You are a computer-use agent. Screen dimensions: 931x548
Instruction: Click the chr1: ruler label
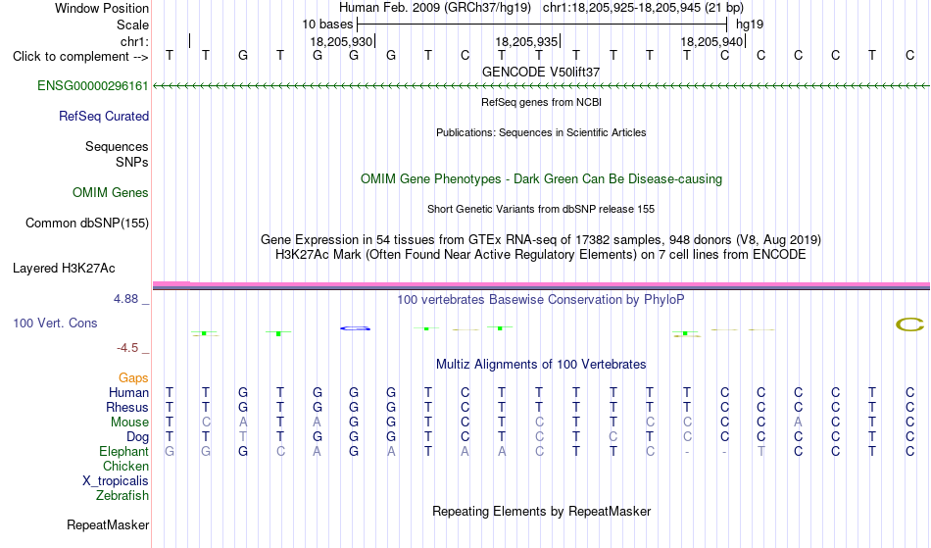click(135, 41)
